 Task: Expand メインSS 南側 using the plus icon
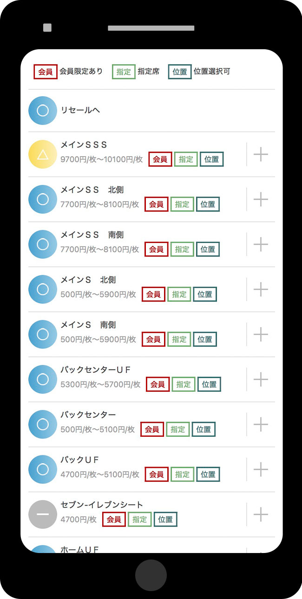click(x=261, y=244)
